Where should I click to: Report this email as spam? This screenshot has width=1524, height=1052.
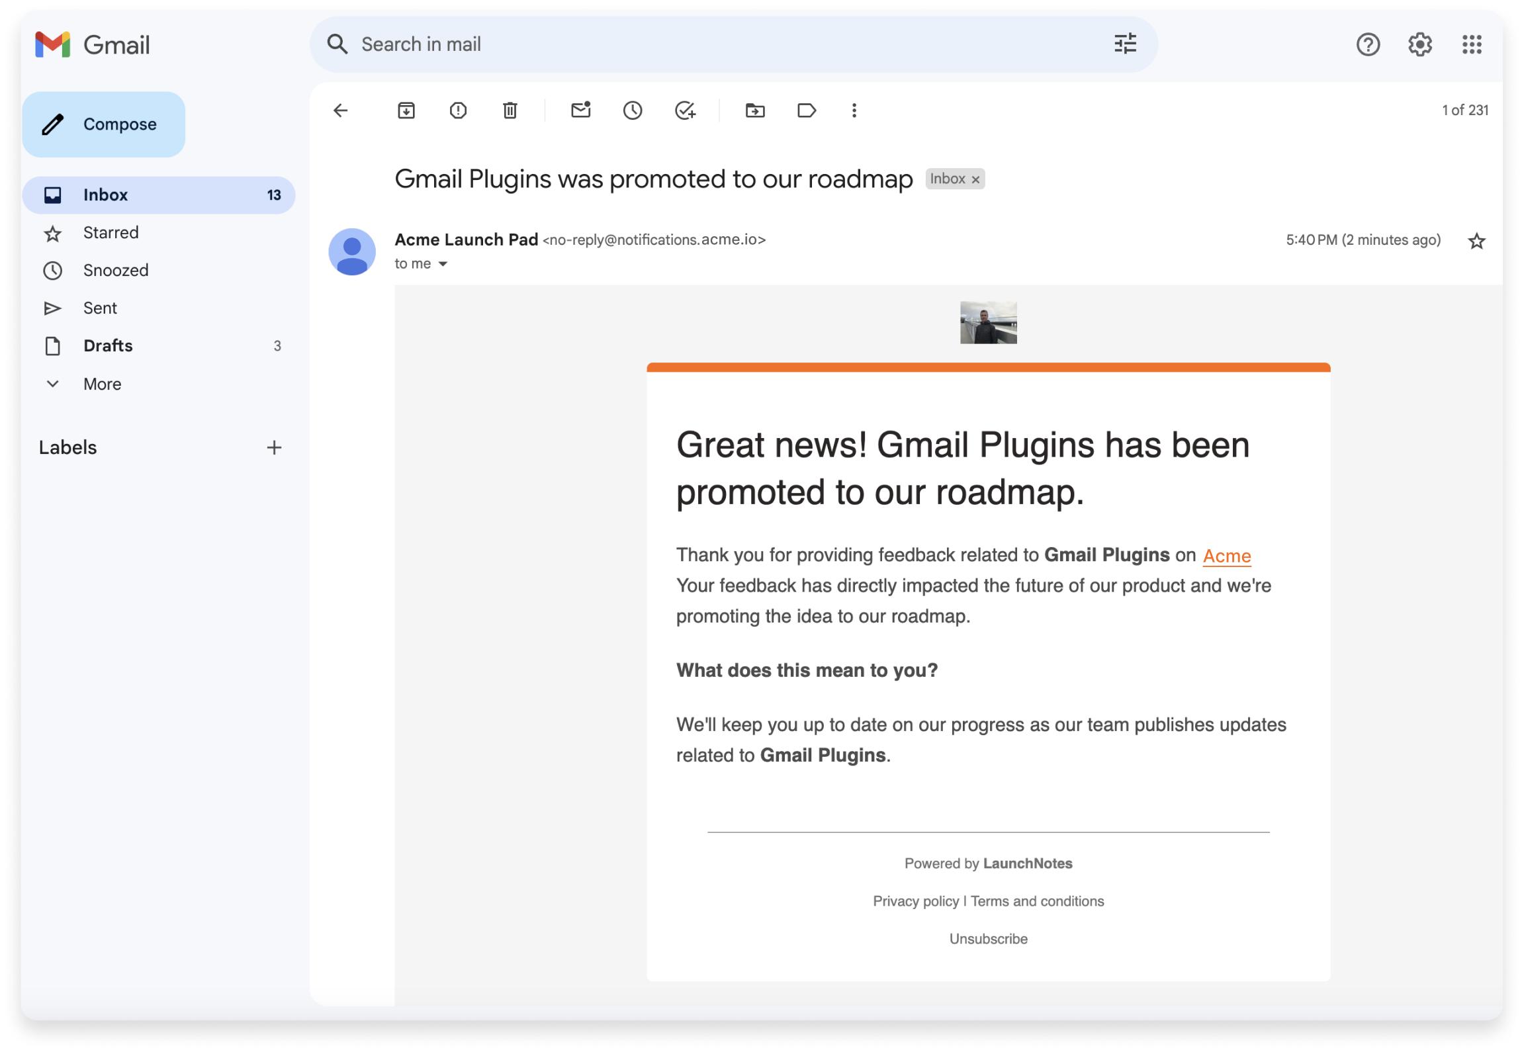[x=458, y=110]
